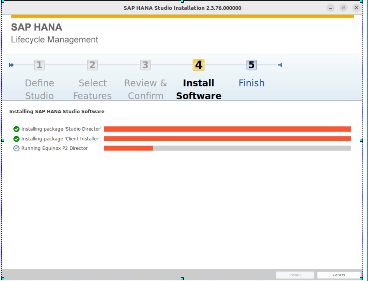368x281 pixels.
Task: Close the SAP HANA Studio Installation window
Action: 356,8
